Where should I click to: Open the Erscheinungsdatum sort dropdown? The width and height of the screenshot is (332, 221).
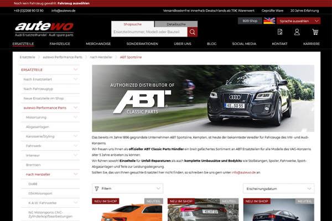pyautogui.click(x=278, y=188)
